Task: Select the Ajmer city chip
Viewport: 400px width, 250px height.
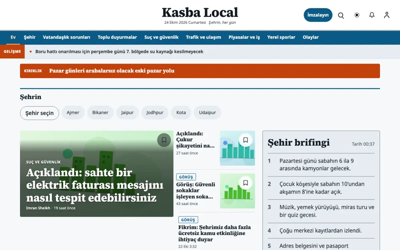Action: pos(73,113)
